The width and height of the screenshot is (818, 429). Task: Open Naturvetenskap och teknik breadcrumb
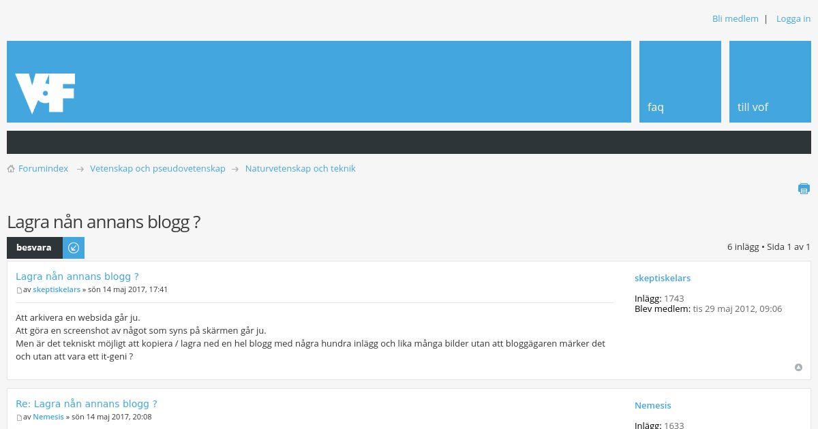[300, 168]
